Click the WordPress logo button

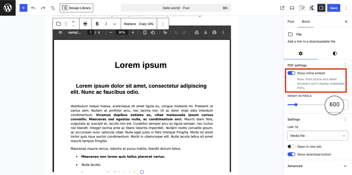tap(8, 8)
